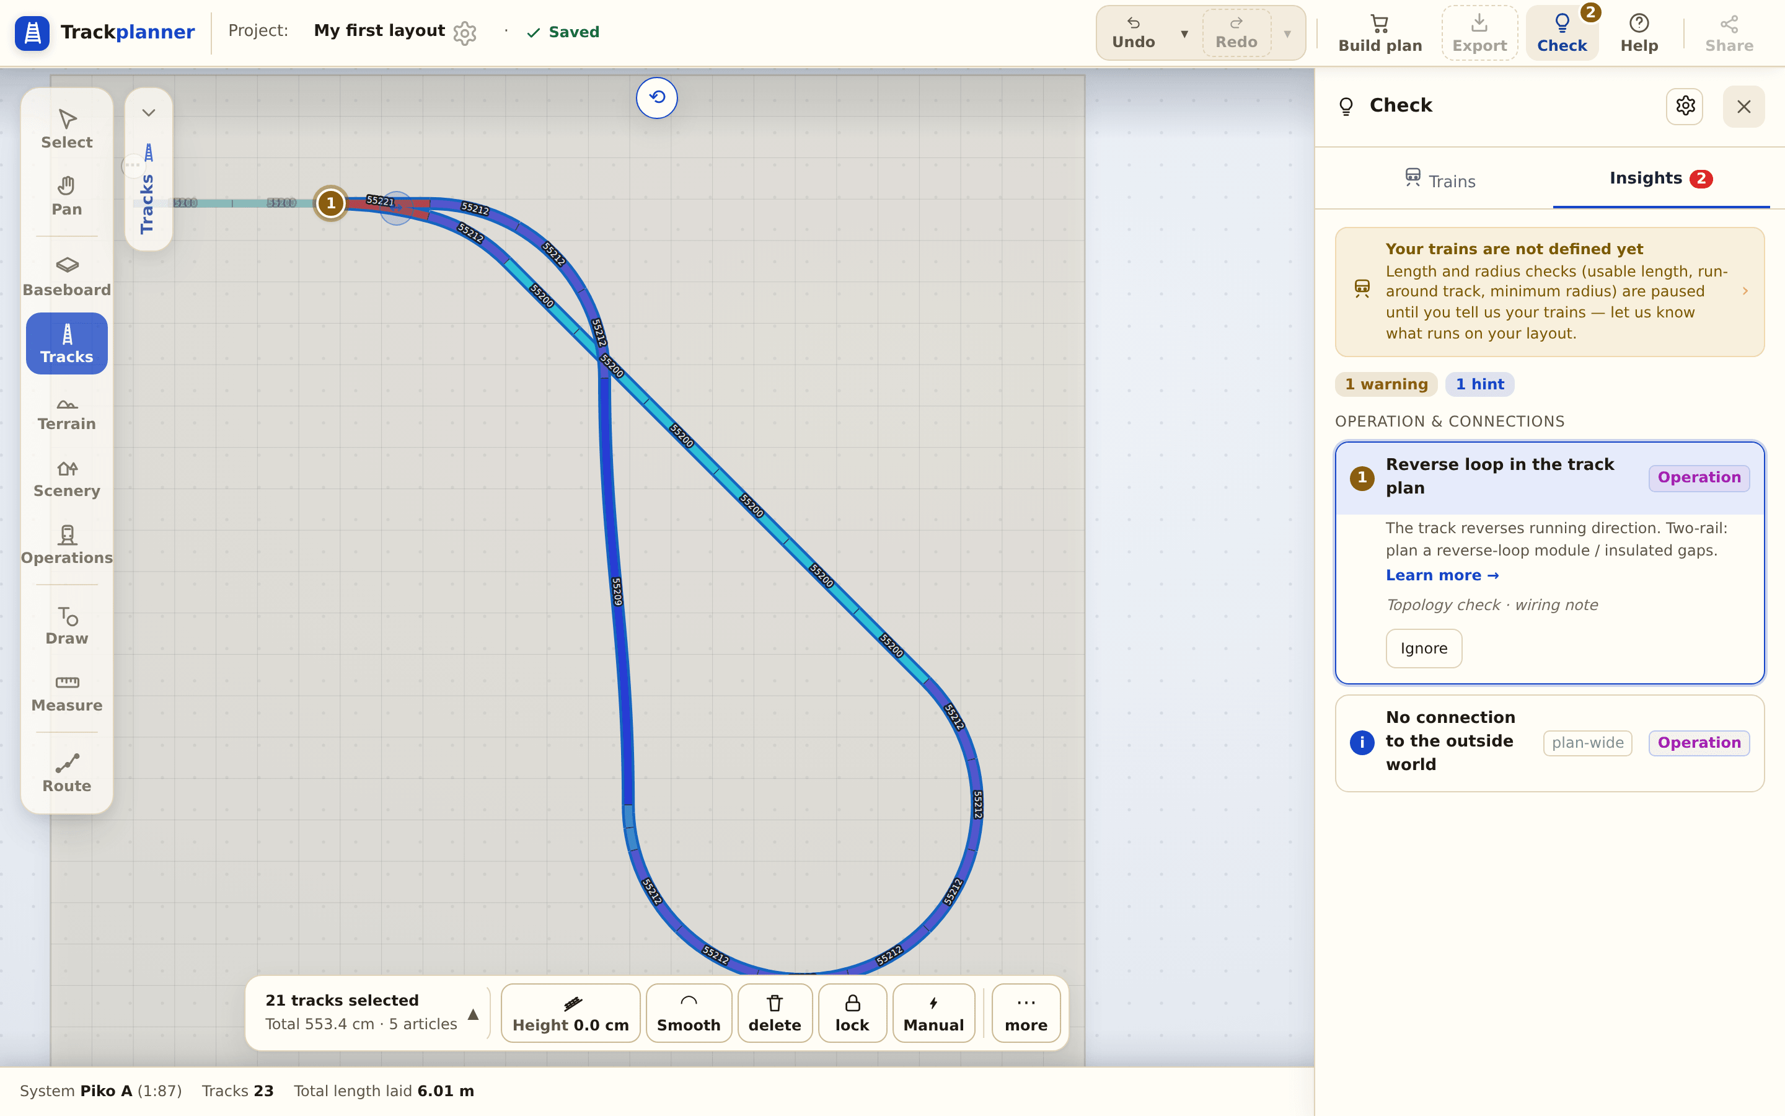The height and width of the screenshot is (1116, 1785).
Task: Select the Draw tool
Action: [66, 625]
